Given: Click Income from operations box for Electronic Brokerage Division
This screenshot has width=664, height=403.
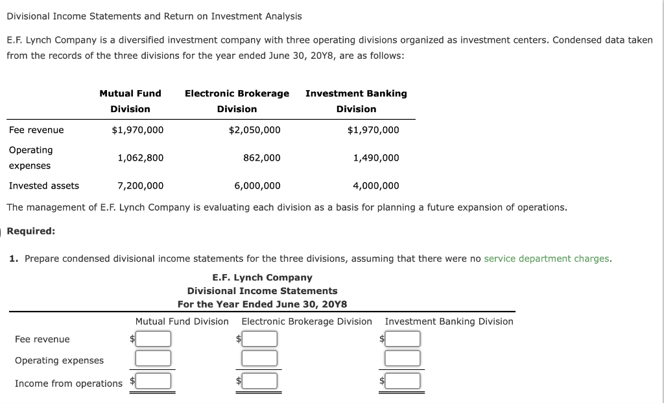Looking at the screenshot, I should pyautogui.click(x=259, y=379).
